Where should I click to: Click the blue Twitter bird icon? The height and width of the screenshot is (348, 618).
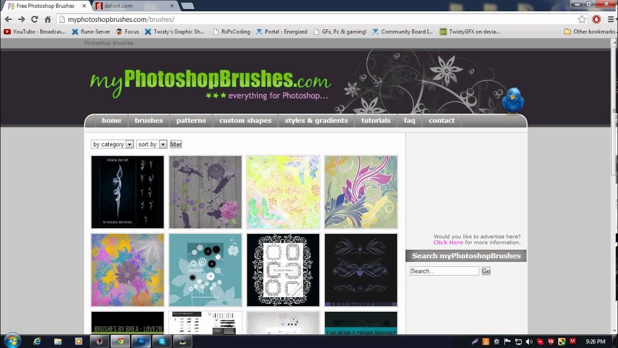(x=512, y=101)
